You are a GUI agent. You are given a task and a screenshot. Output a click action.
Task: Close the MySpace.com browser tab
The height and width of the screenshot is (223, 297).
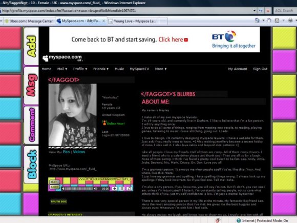(x=103, y=21)
